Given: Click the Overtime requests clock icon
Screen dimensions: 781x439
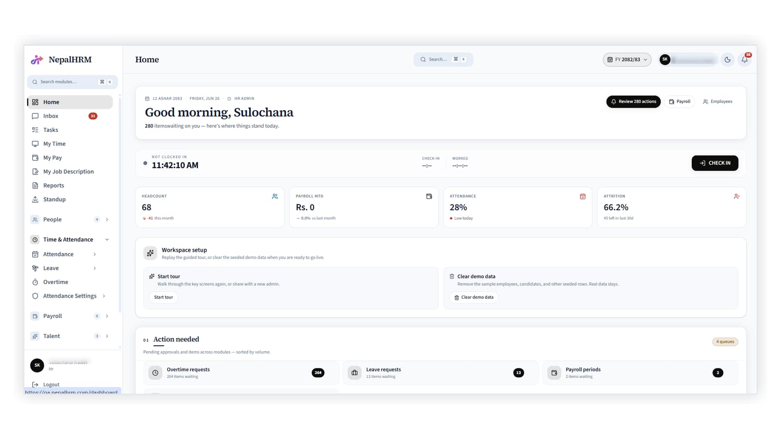Looking at the screenshot, I should 155,373.
